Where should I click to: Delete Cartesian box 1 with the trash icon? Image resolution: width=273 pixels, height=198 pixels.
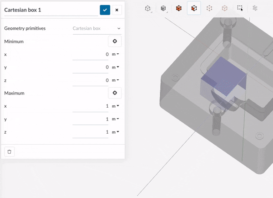click(10, 151)
